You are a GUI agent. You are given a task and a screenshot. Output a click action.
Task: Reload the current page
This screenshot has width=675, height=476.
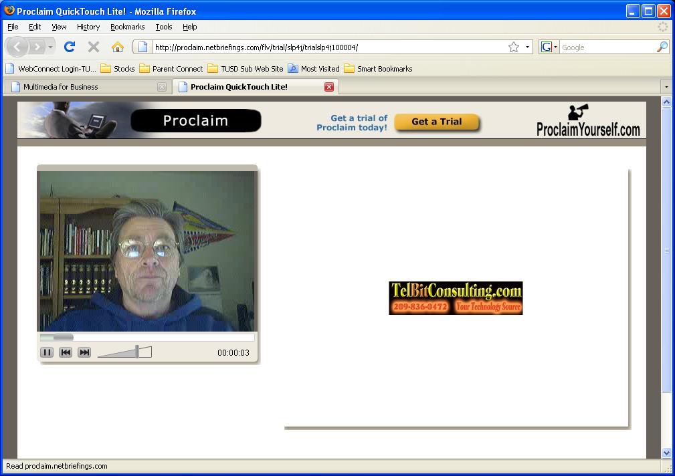tap(70, 47)
